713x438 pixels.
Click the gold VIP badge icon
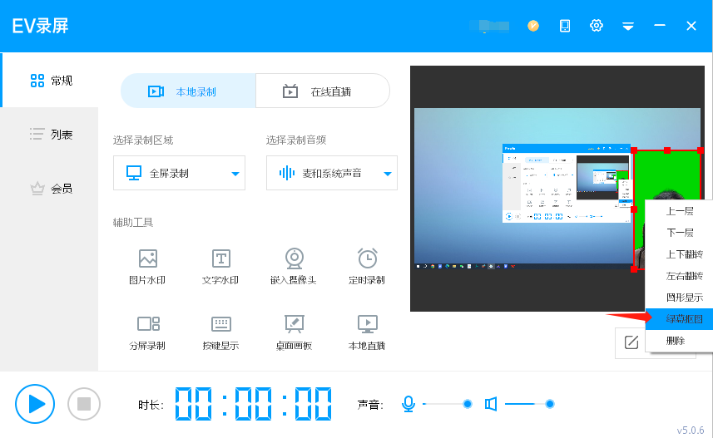click(533, 26)
